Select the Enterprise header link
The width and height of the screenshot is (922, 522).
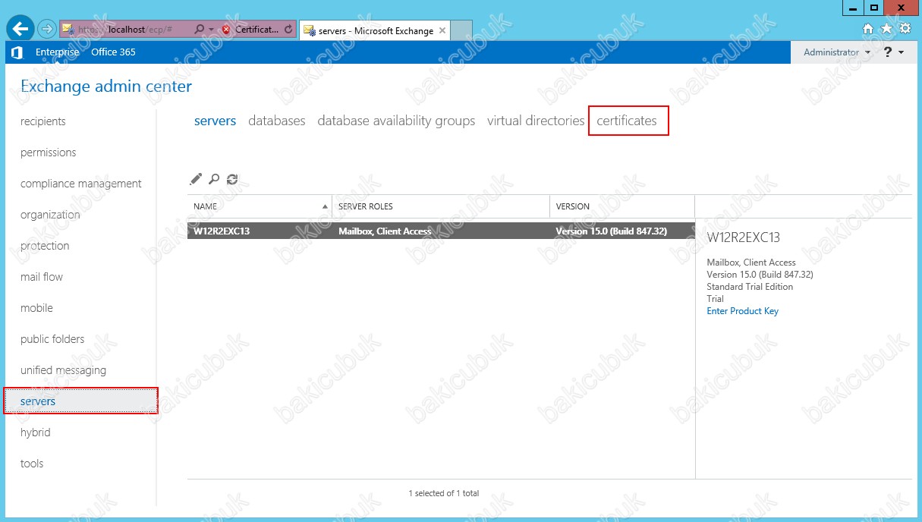coord(57,52)
